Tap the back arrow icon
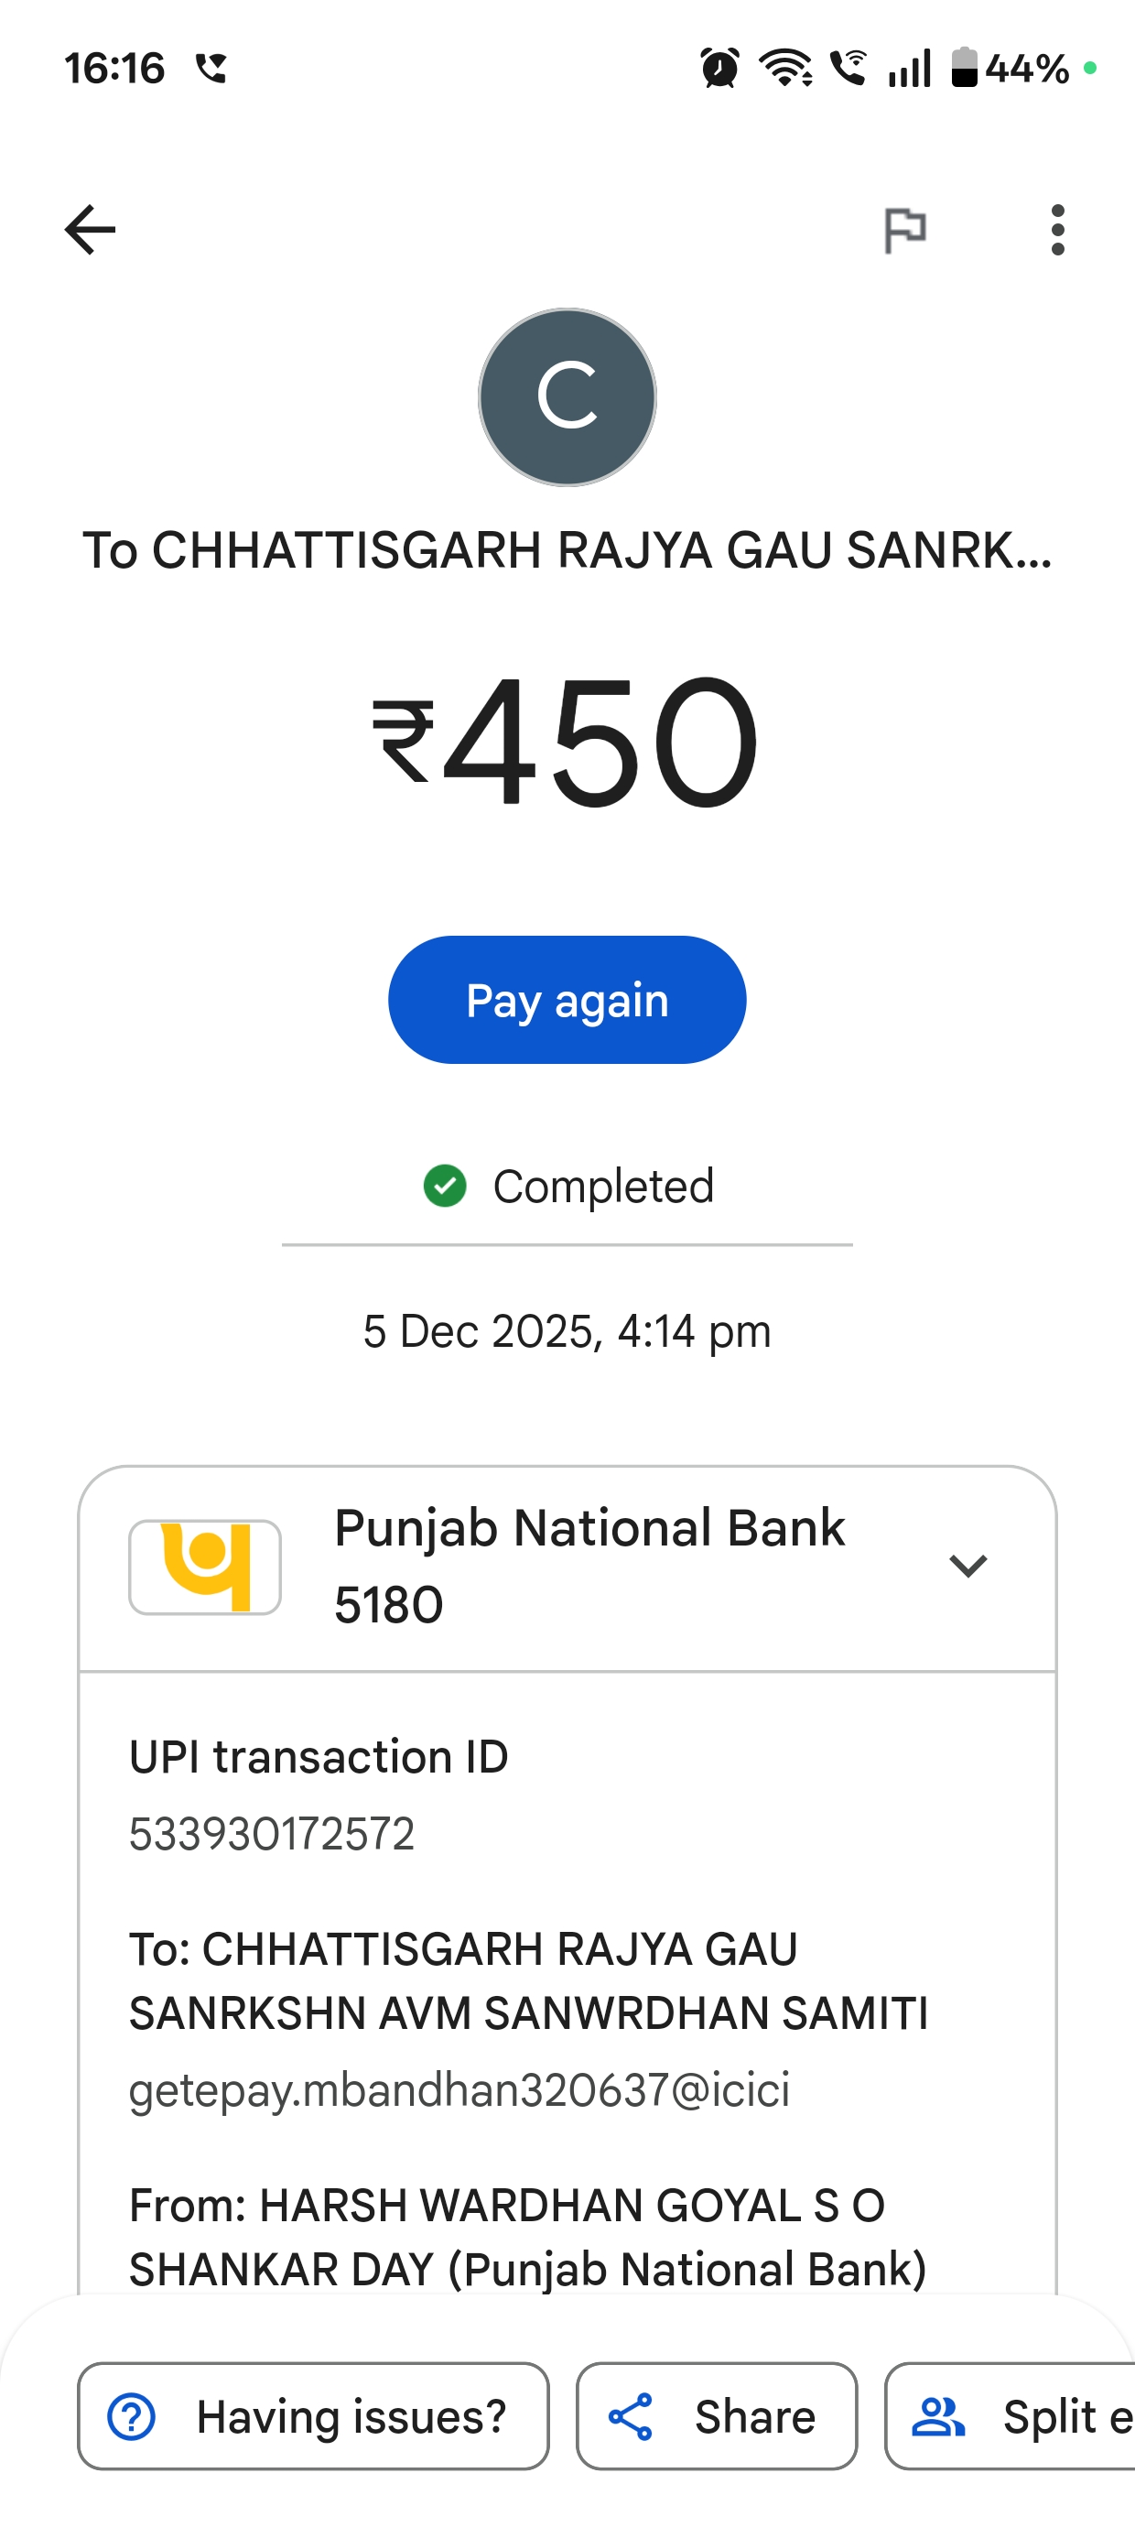The image size is (1135, 2538). tap(90, 230)
